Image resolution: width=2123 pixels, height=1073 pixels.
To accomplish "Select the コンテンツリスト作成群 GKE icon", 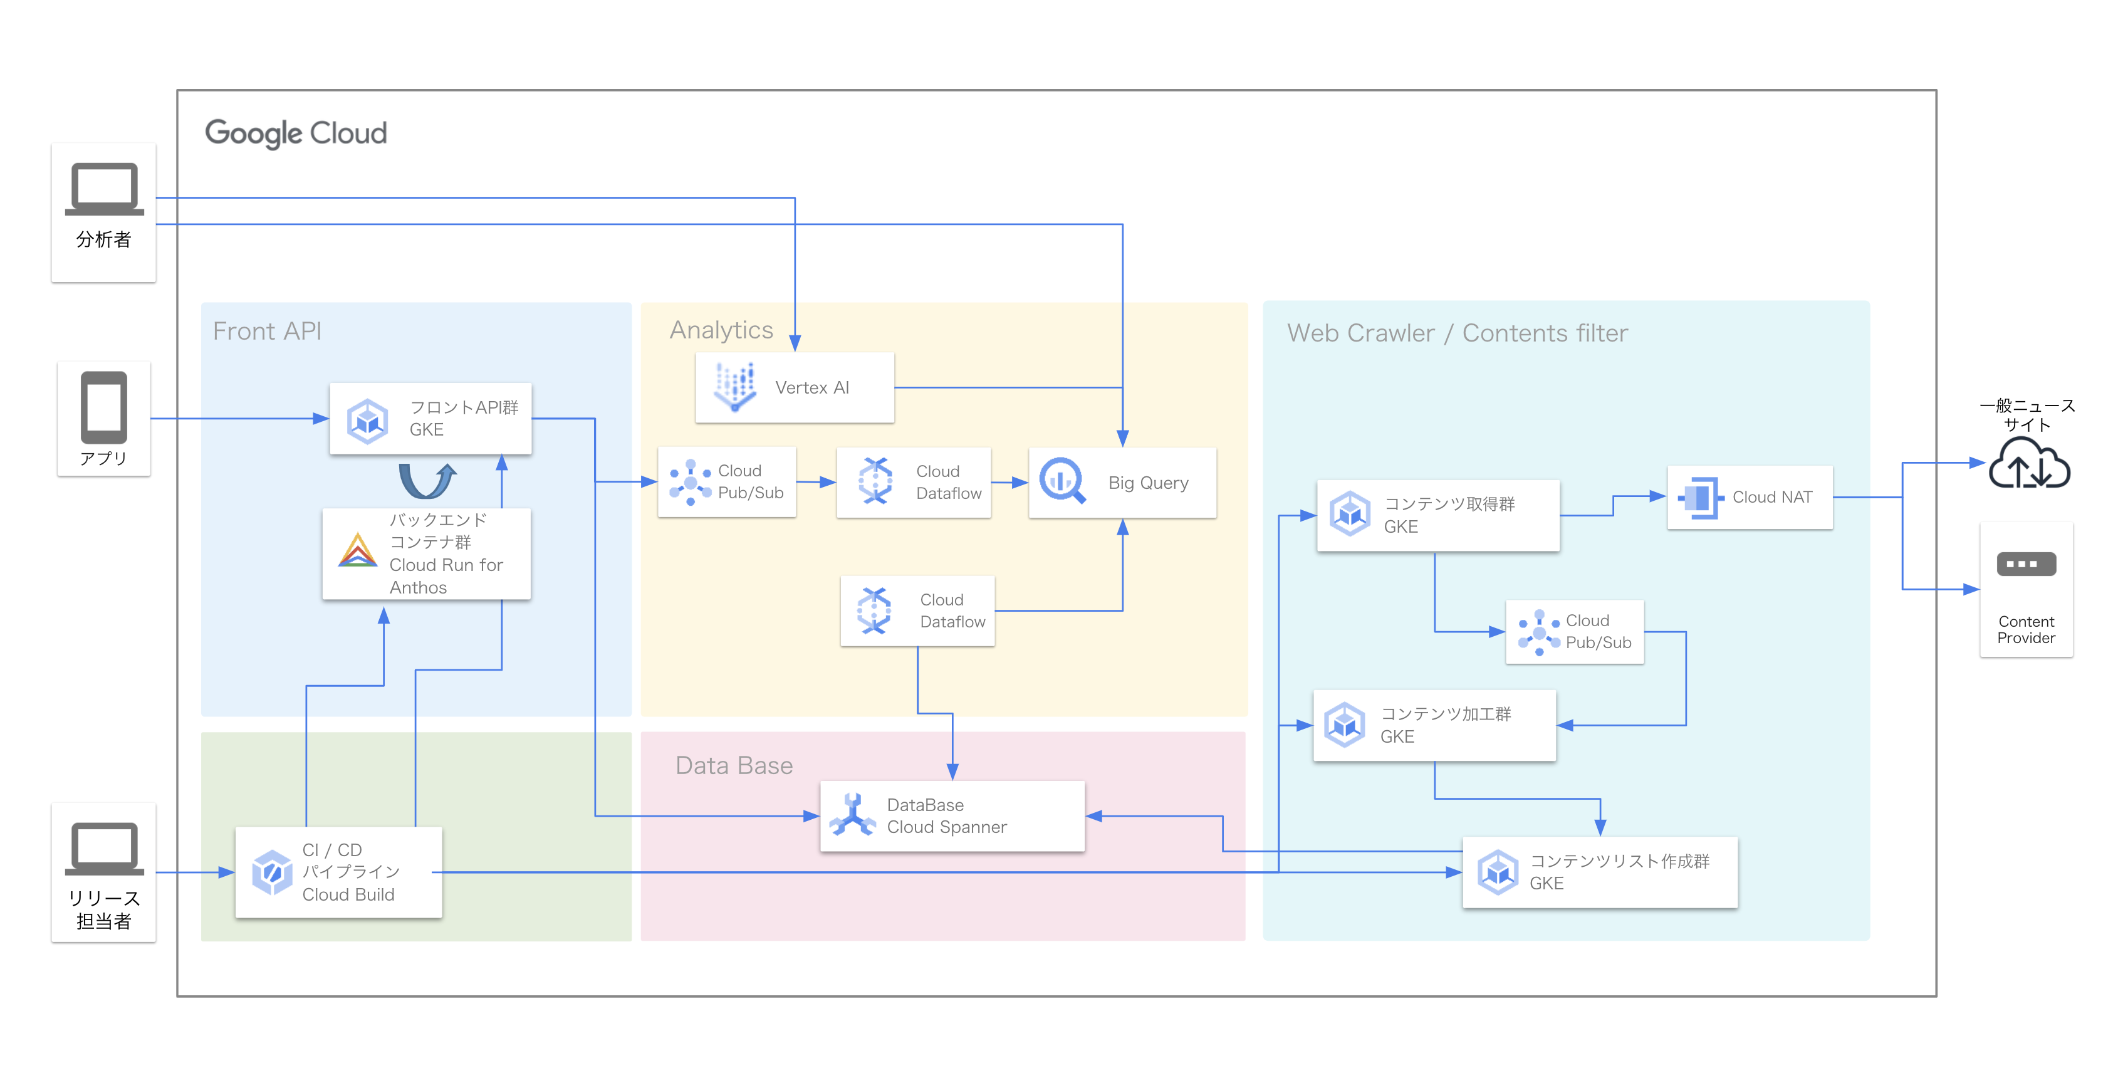I will (1498, 872).
